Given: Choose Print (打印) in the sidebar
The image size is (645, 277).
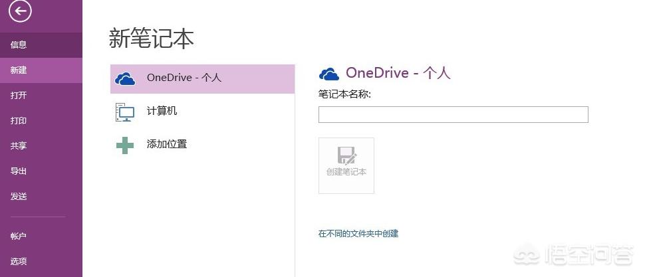Looking at the screenshot, I should coord(19,121).
